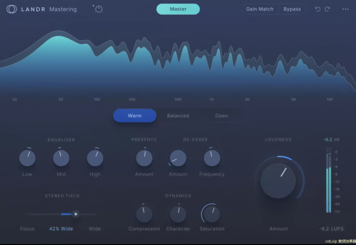Click the Equalizer Mid knob

pyautogui.click(x=61, y=158)
